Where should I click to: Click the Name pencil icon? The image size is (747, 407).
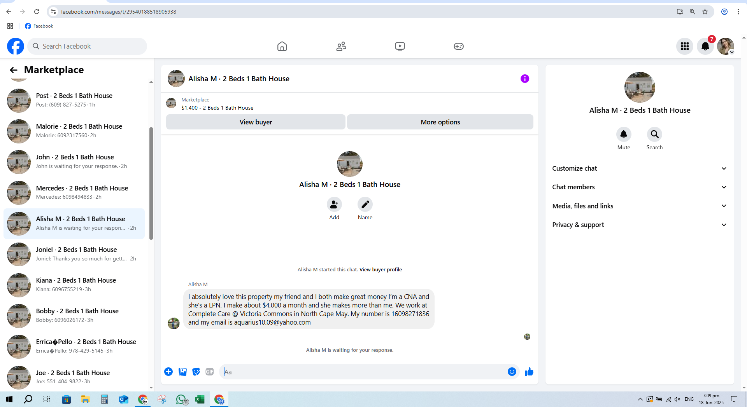(x=365, y=204)
